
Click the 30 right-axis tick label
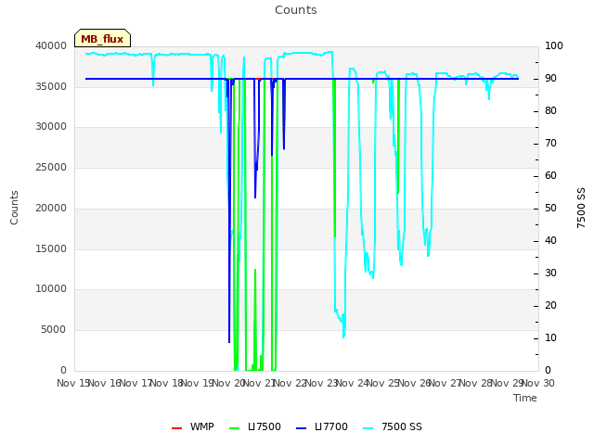(x=550, y=273)
